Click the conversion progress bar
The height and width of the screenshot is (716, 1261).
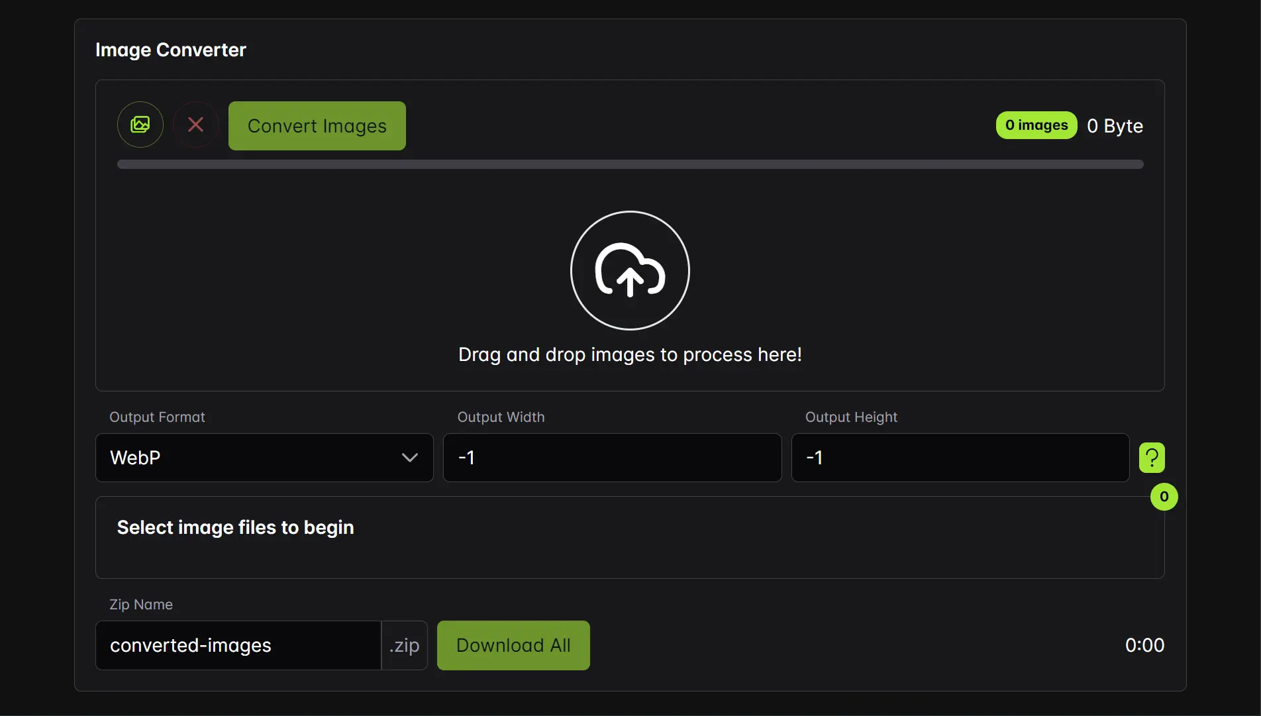click(630, 164)
